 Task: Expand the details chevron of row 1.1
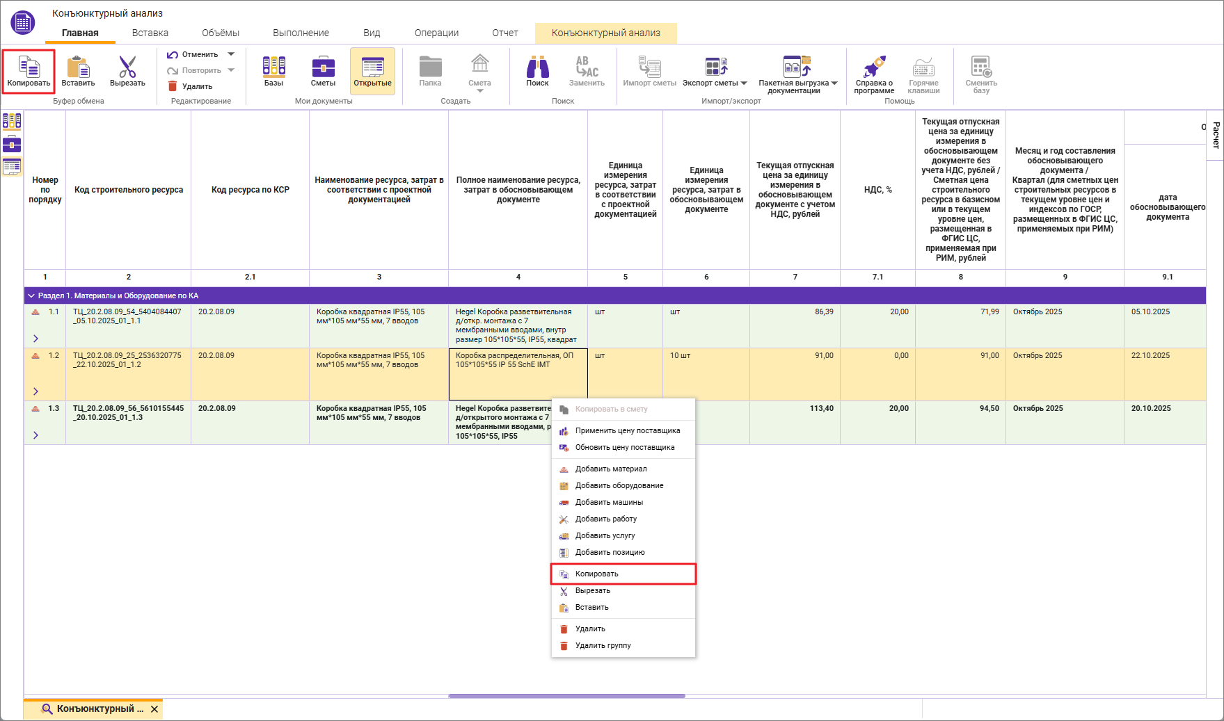[35, 339]
